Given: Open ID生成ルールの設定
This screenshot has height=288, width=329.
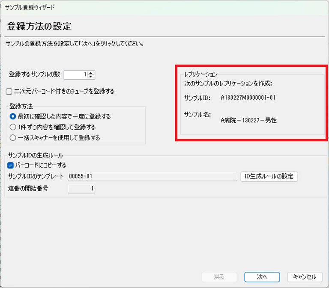Looking at the screenshot, I should pos(269,176).
